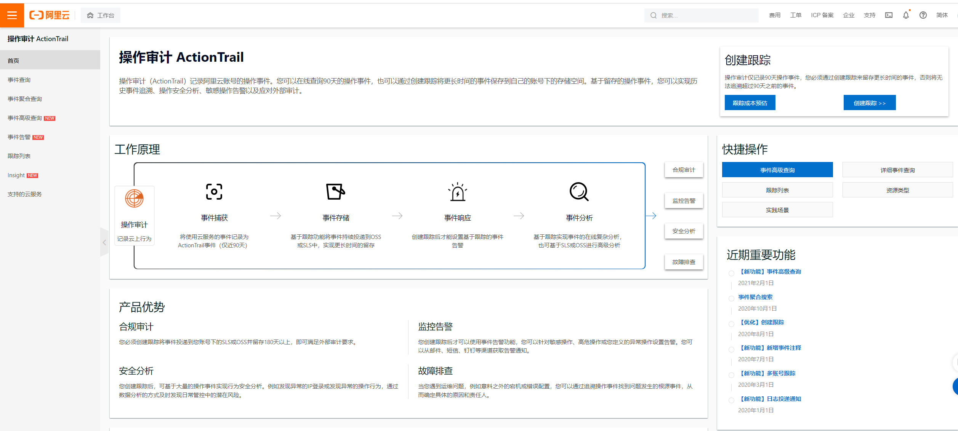Screen dimensions: 958x431
Task: Click the 创建跟踪 >> button
Action: click(869, 103)
